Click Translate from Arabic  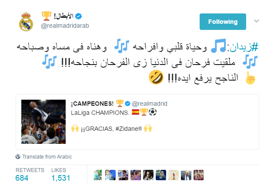click(x=47, y=157)
